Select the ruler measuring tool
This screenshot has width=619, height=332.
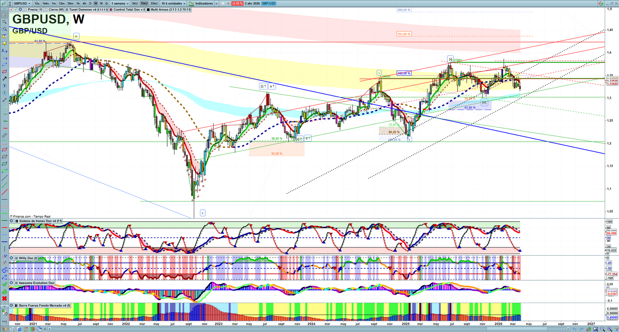click(x=4, y=136)
